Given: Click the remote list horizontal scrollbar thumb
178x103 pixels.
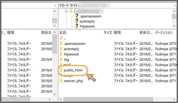Looking at the screenshot, I should click(x=108, y=100).
